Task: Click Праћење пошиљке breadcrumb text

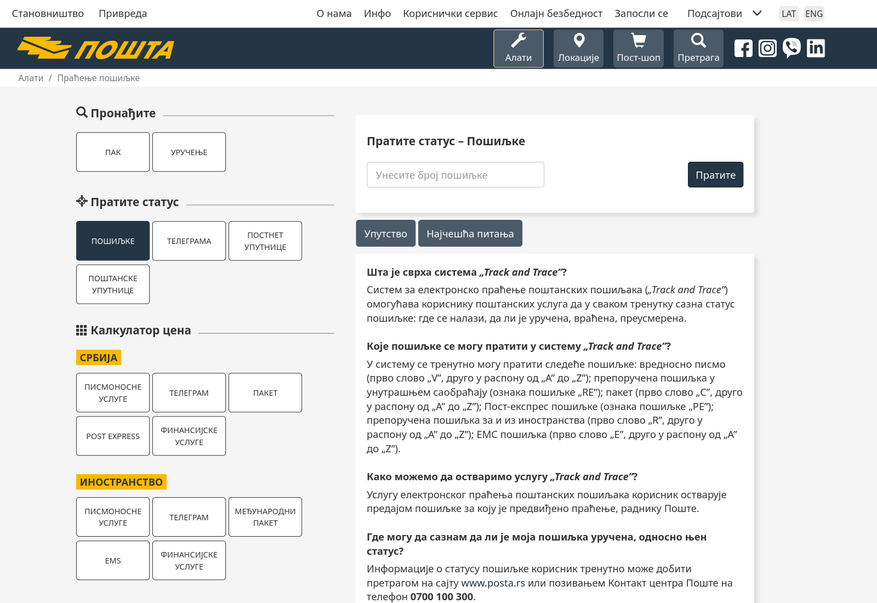Action: [x=98, y=78]
